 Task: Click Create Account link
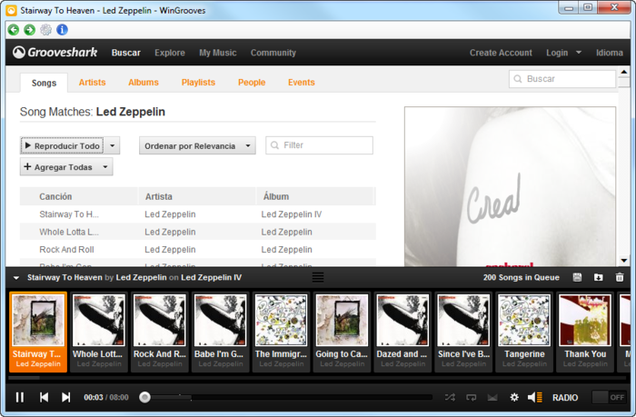[501, 53]
